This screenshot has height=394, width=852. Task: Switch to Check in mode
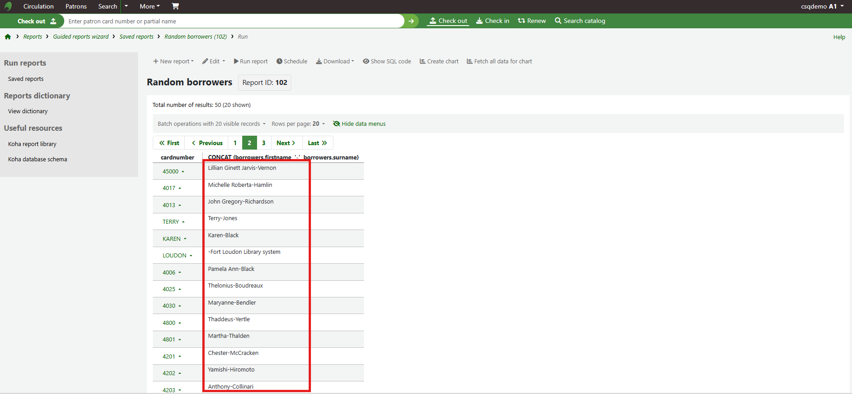(x=493, y=21)
